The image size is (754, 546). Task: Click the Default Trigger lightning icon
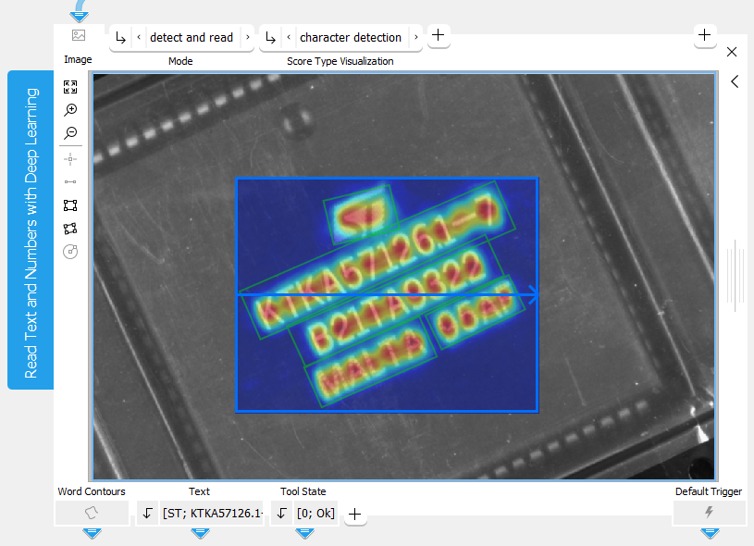pos(709,513)
